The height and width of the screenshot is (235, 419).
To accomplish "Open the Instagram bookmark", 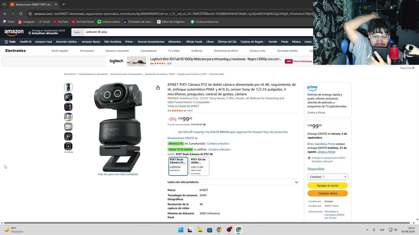I will [27, 22].
